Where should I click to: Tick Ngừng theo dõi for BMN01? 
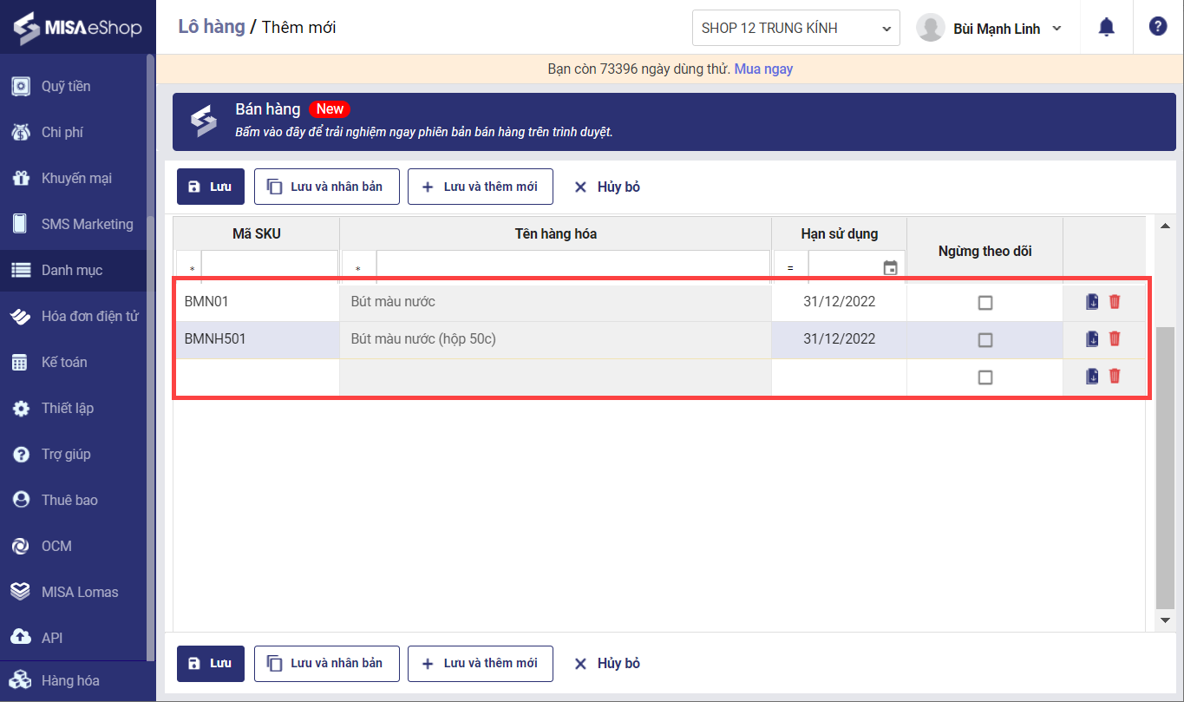pos(985,303)
